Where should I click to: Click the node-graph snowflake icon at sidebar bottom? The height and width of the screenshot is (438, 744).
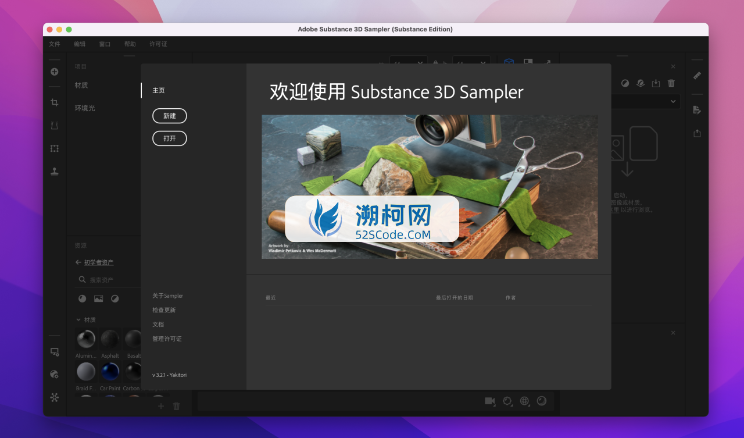click(x=54, y=397)
